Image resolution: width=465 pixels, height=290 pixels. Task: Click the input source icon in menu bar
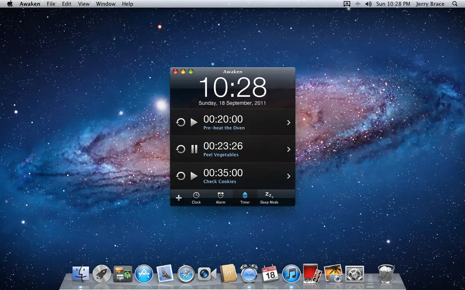click(347, 4)
